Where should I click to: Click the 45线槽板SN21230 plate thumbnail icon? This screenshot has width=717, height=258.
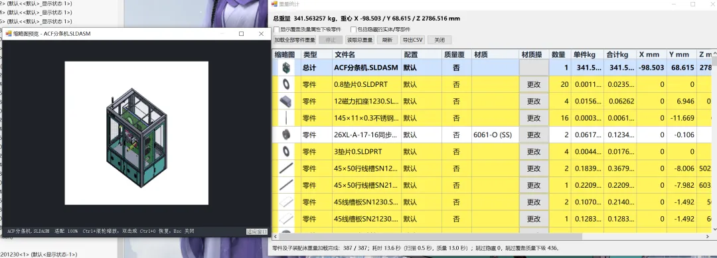286,219
